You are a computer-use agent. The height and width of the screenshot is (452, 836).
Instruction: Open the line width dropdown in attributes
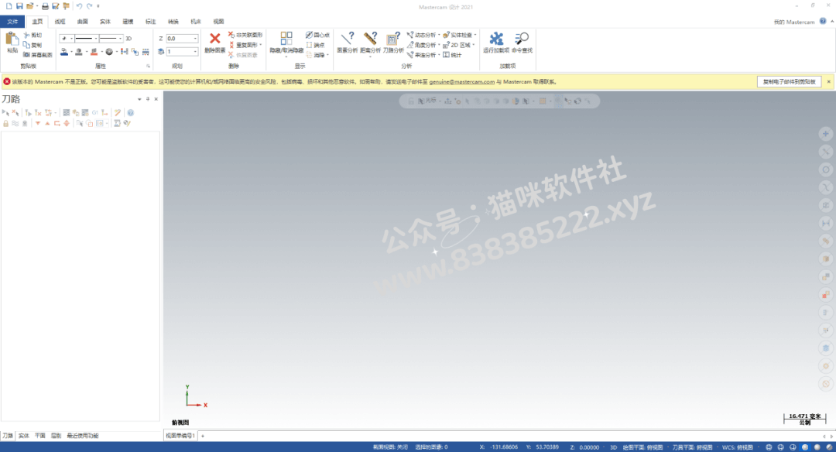121,39
